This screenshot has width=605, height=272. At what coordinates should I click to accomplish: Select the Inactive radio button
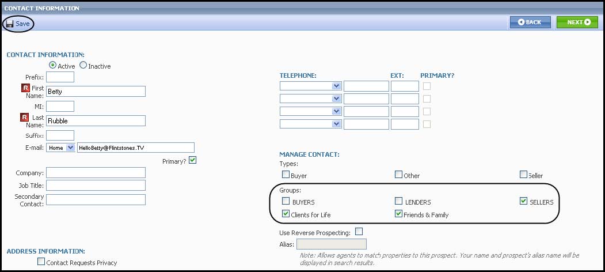83,65
